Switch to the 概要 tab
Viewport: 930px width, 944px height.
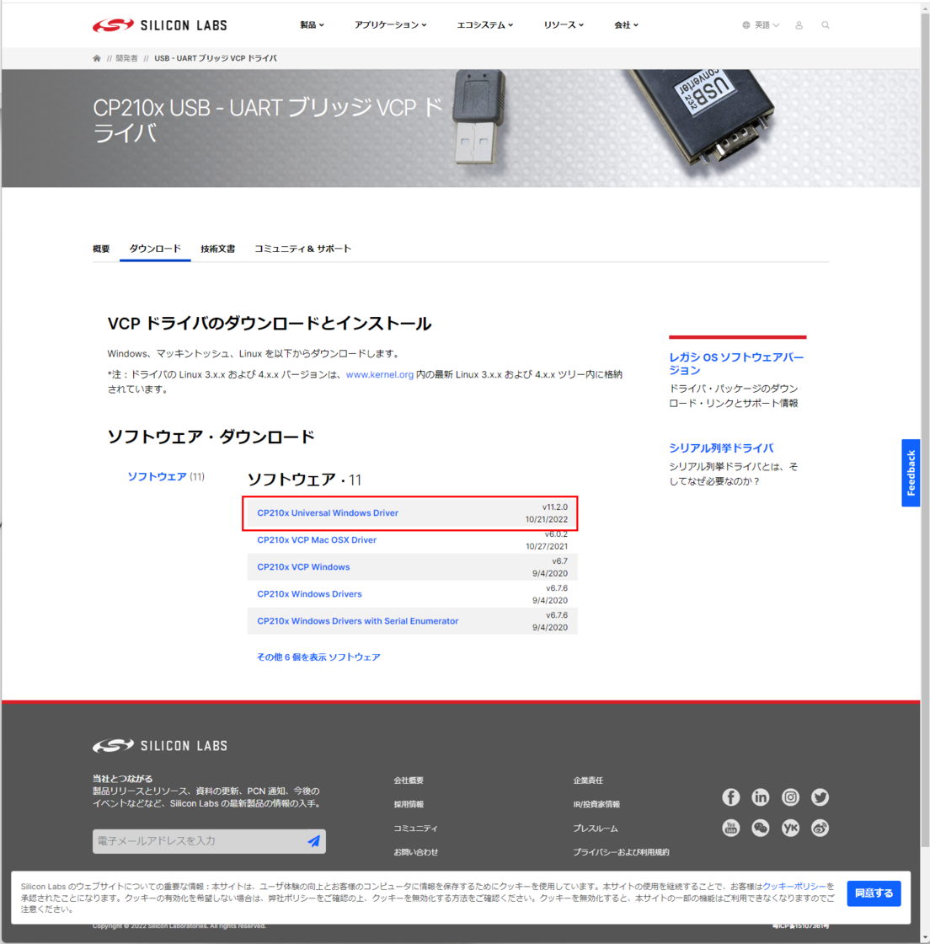pyautogui.click(x=101, y=249)
